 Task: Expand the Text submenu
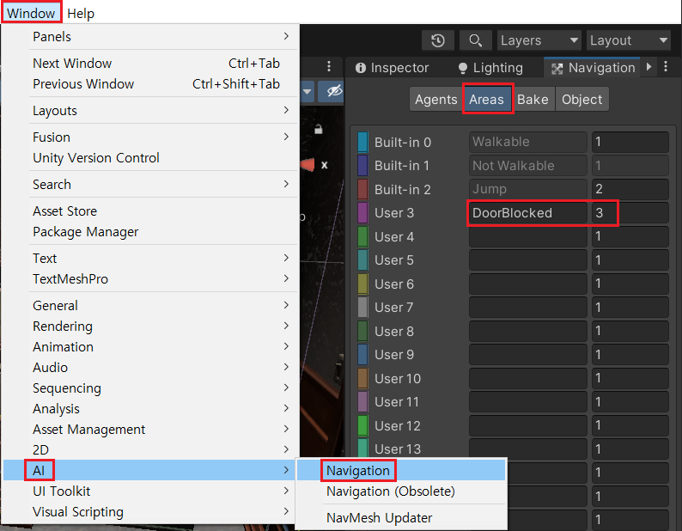click(150, 258)
